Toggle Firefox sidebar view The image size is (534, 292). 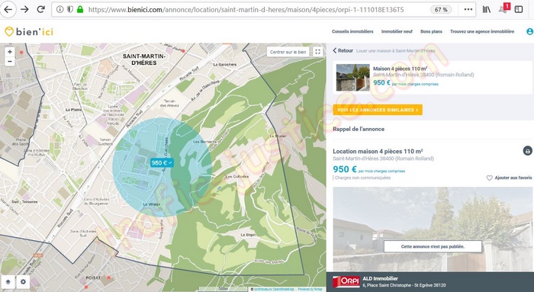[x=519, y=9]
